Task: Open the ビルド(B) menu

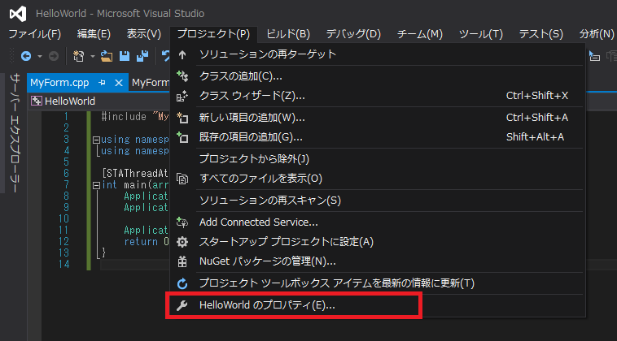Action: [x=288, y=34]
